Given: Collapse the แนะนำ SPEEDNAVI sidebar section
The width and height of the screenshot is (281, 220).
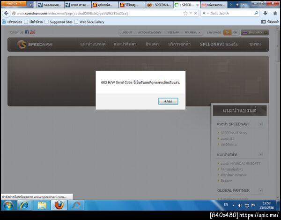Looking at the screenshot, I should pyautogui.click(x=260, y=124).
